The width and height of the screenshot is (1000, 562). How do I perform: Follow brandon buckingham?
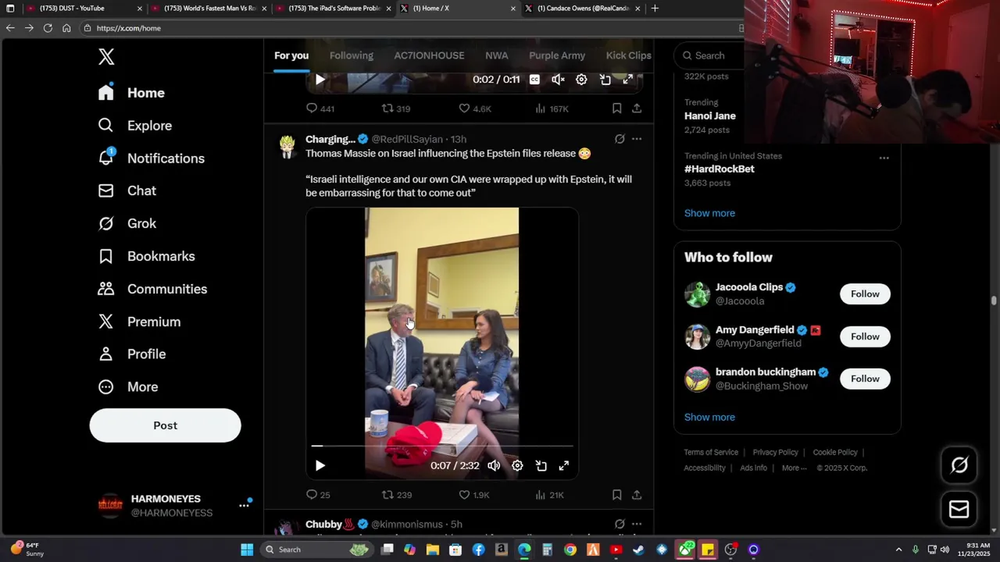click(865, 379)
